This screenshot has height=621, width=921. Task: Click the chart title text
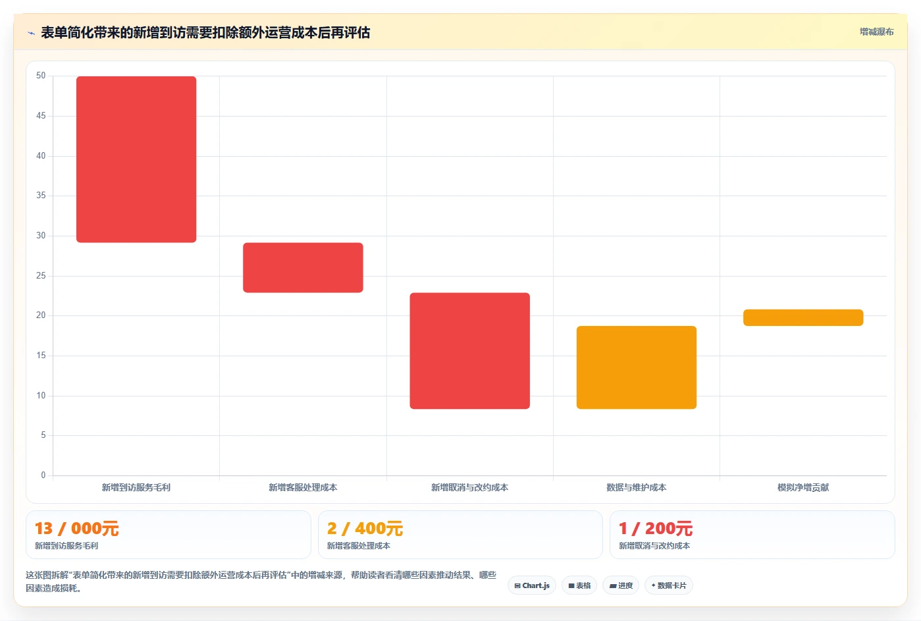[205, 33]
